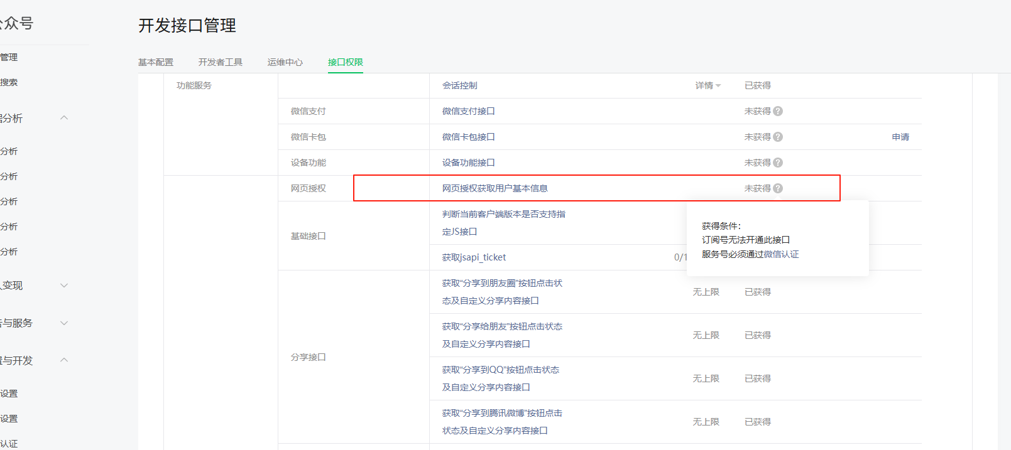Click the 分享到QQ share interface name
Image resolution: width=1011 pixels, height=450 pixels.
click(x=501, y=378)
